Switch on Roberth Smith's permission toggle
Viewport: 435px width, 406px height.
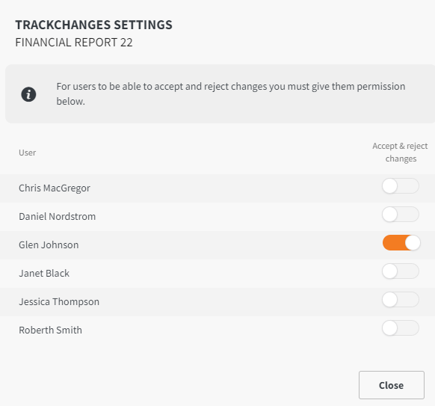click(x=401, y=328)
